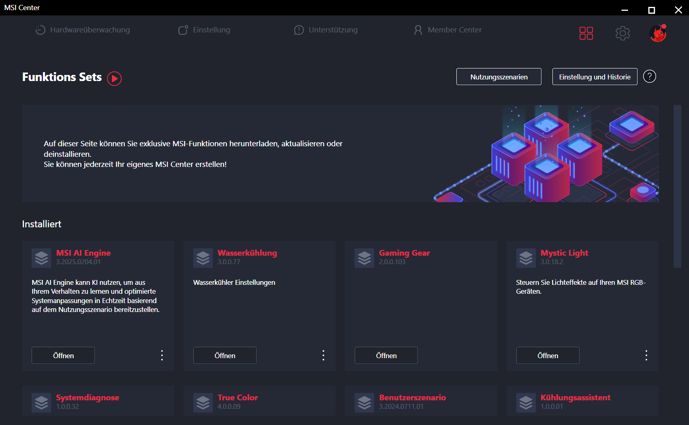Screen dimensions: 689x425
Task: Click the Gaming Gear title
Action: click(x=404, y=253)
